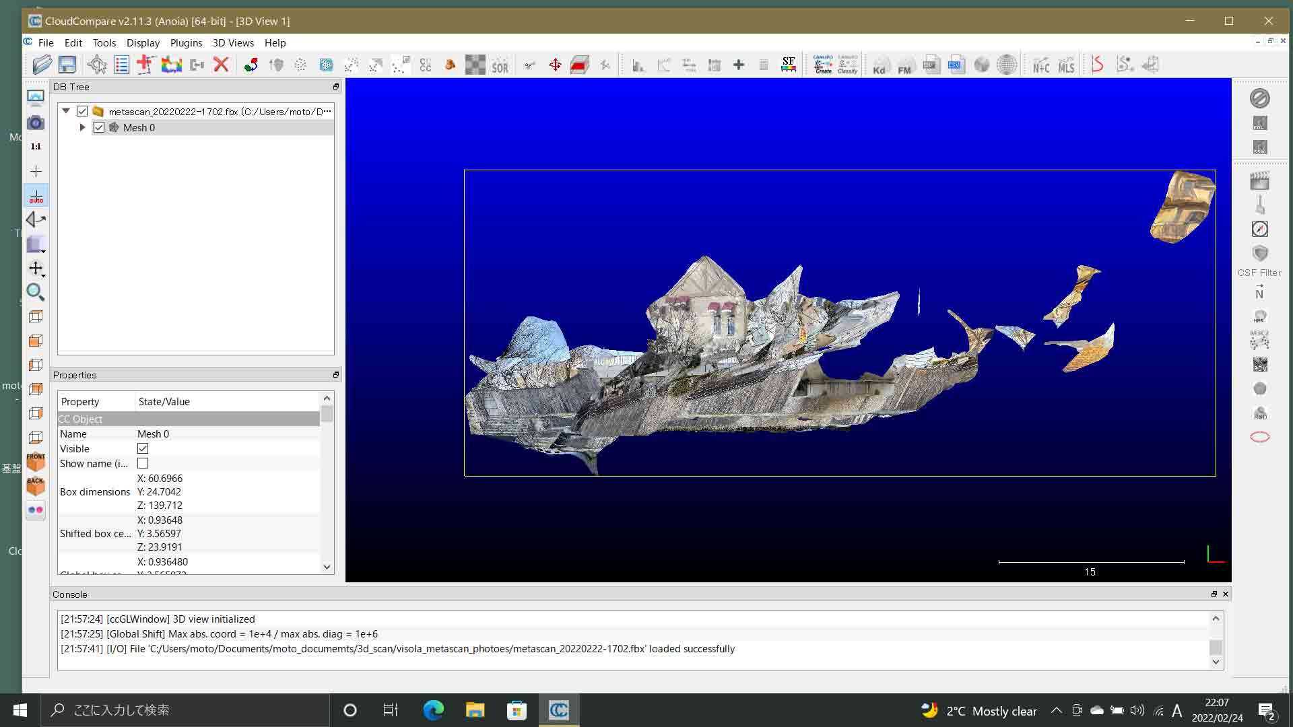Capture a screenshot with the camera icon
1293x727 pixels.
pos(36,122)
